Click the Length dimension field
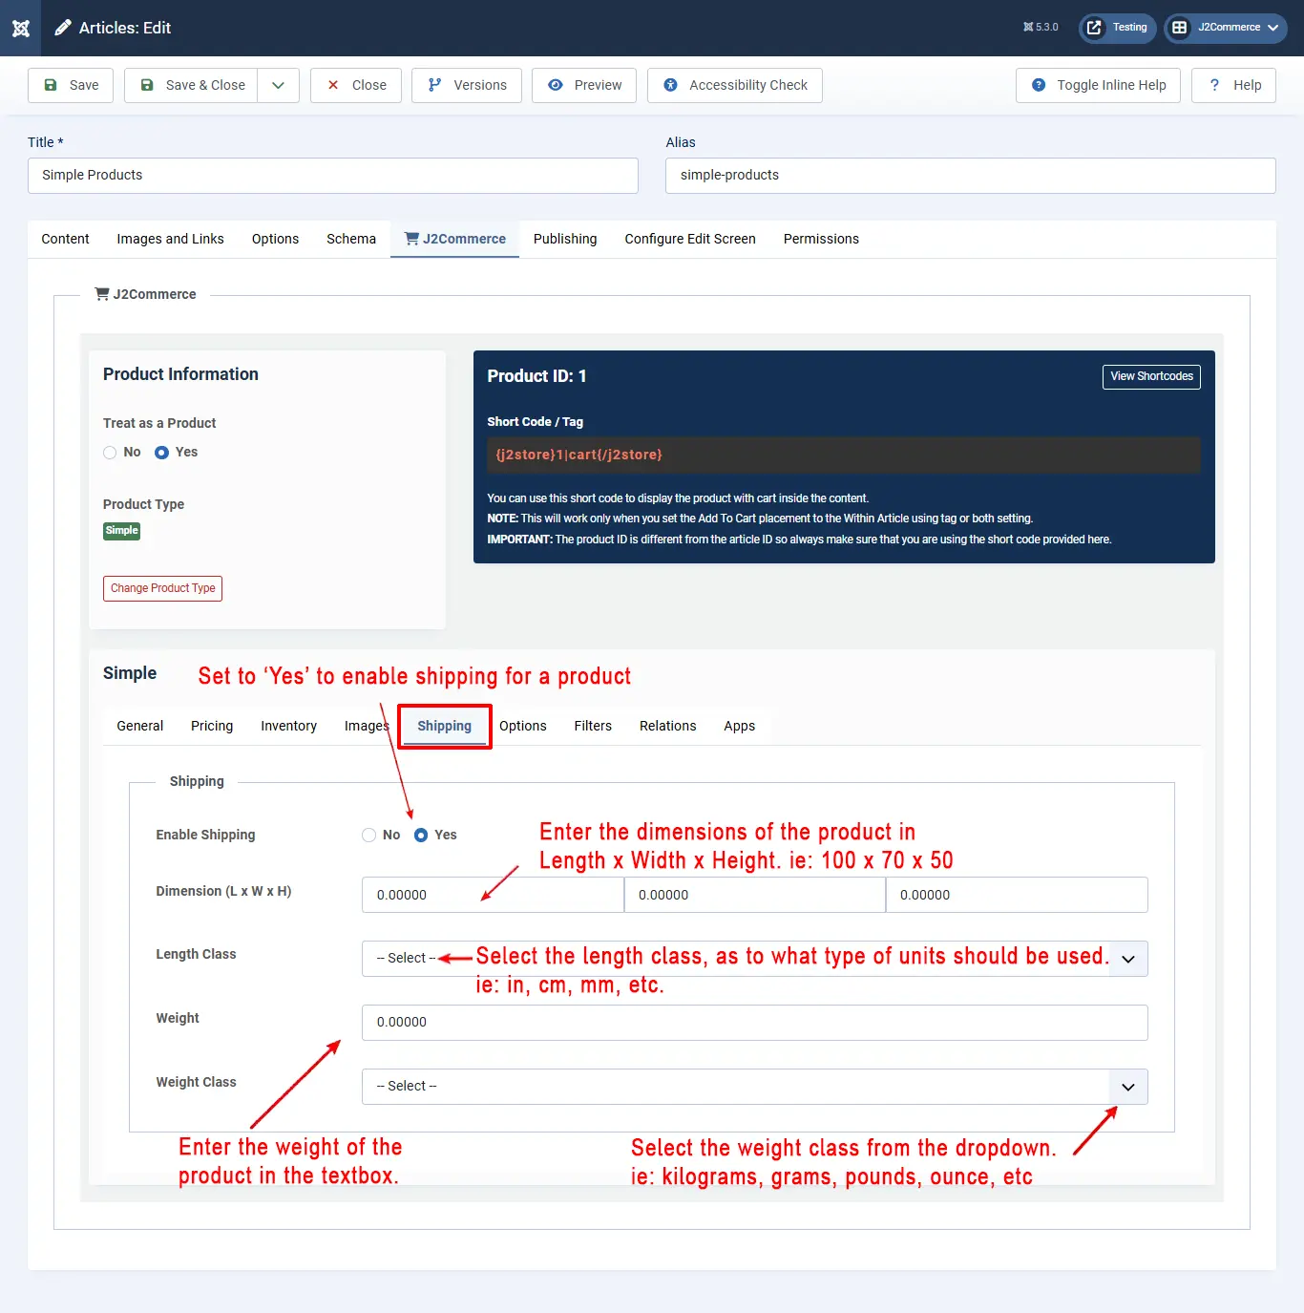1304x1313 pixels. (x=493, y=895)
